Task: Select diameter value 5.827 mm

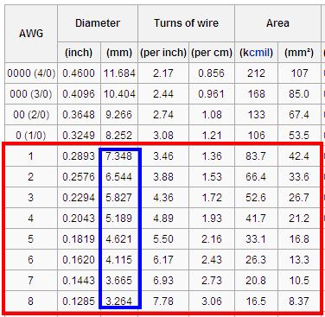Action: point(119,198)
